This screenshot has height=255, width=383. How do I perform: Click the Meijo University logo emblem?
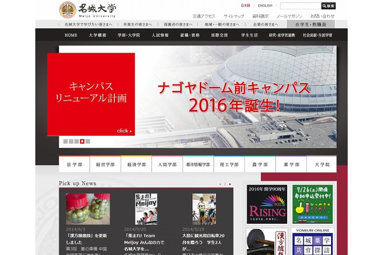click(x=68, y=10)
